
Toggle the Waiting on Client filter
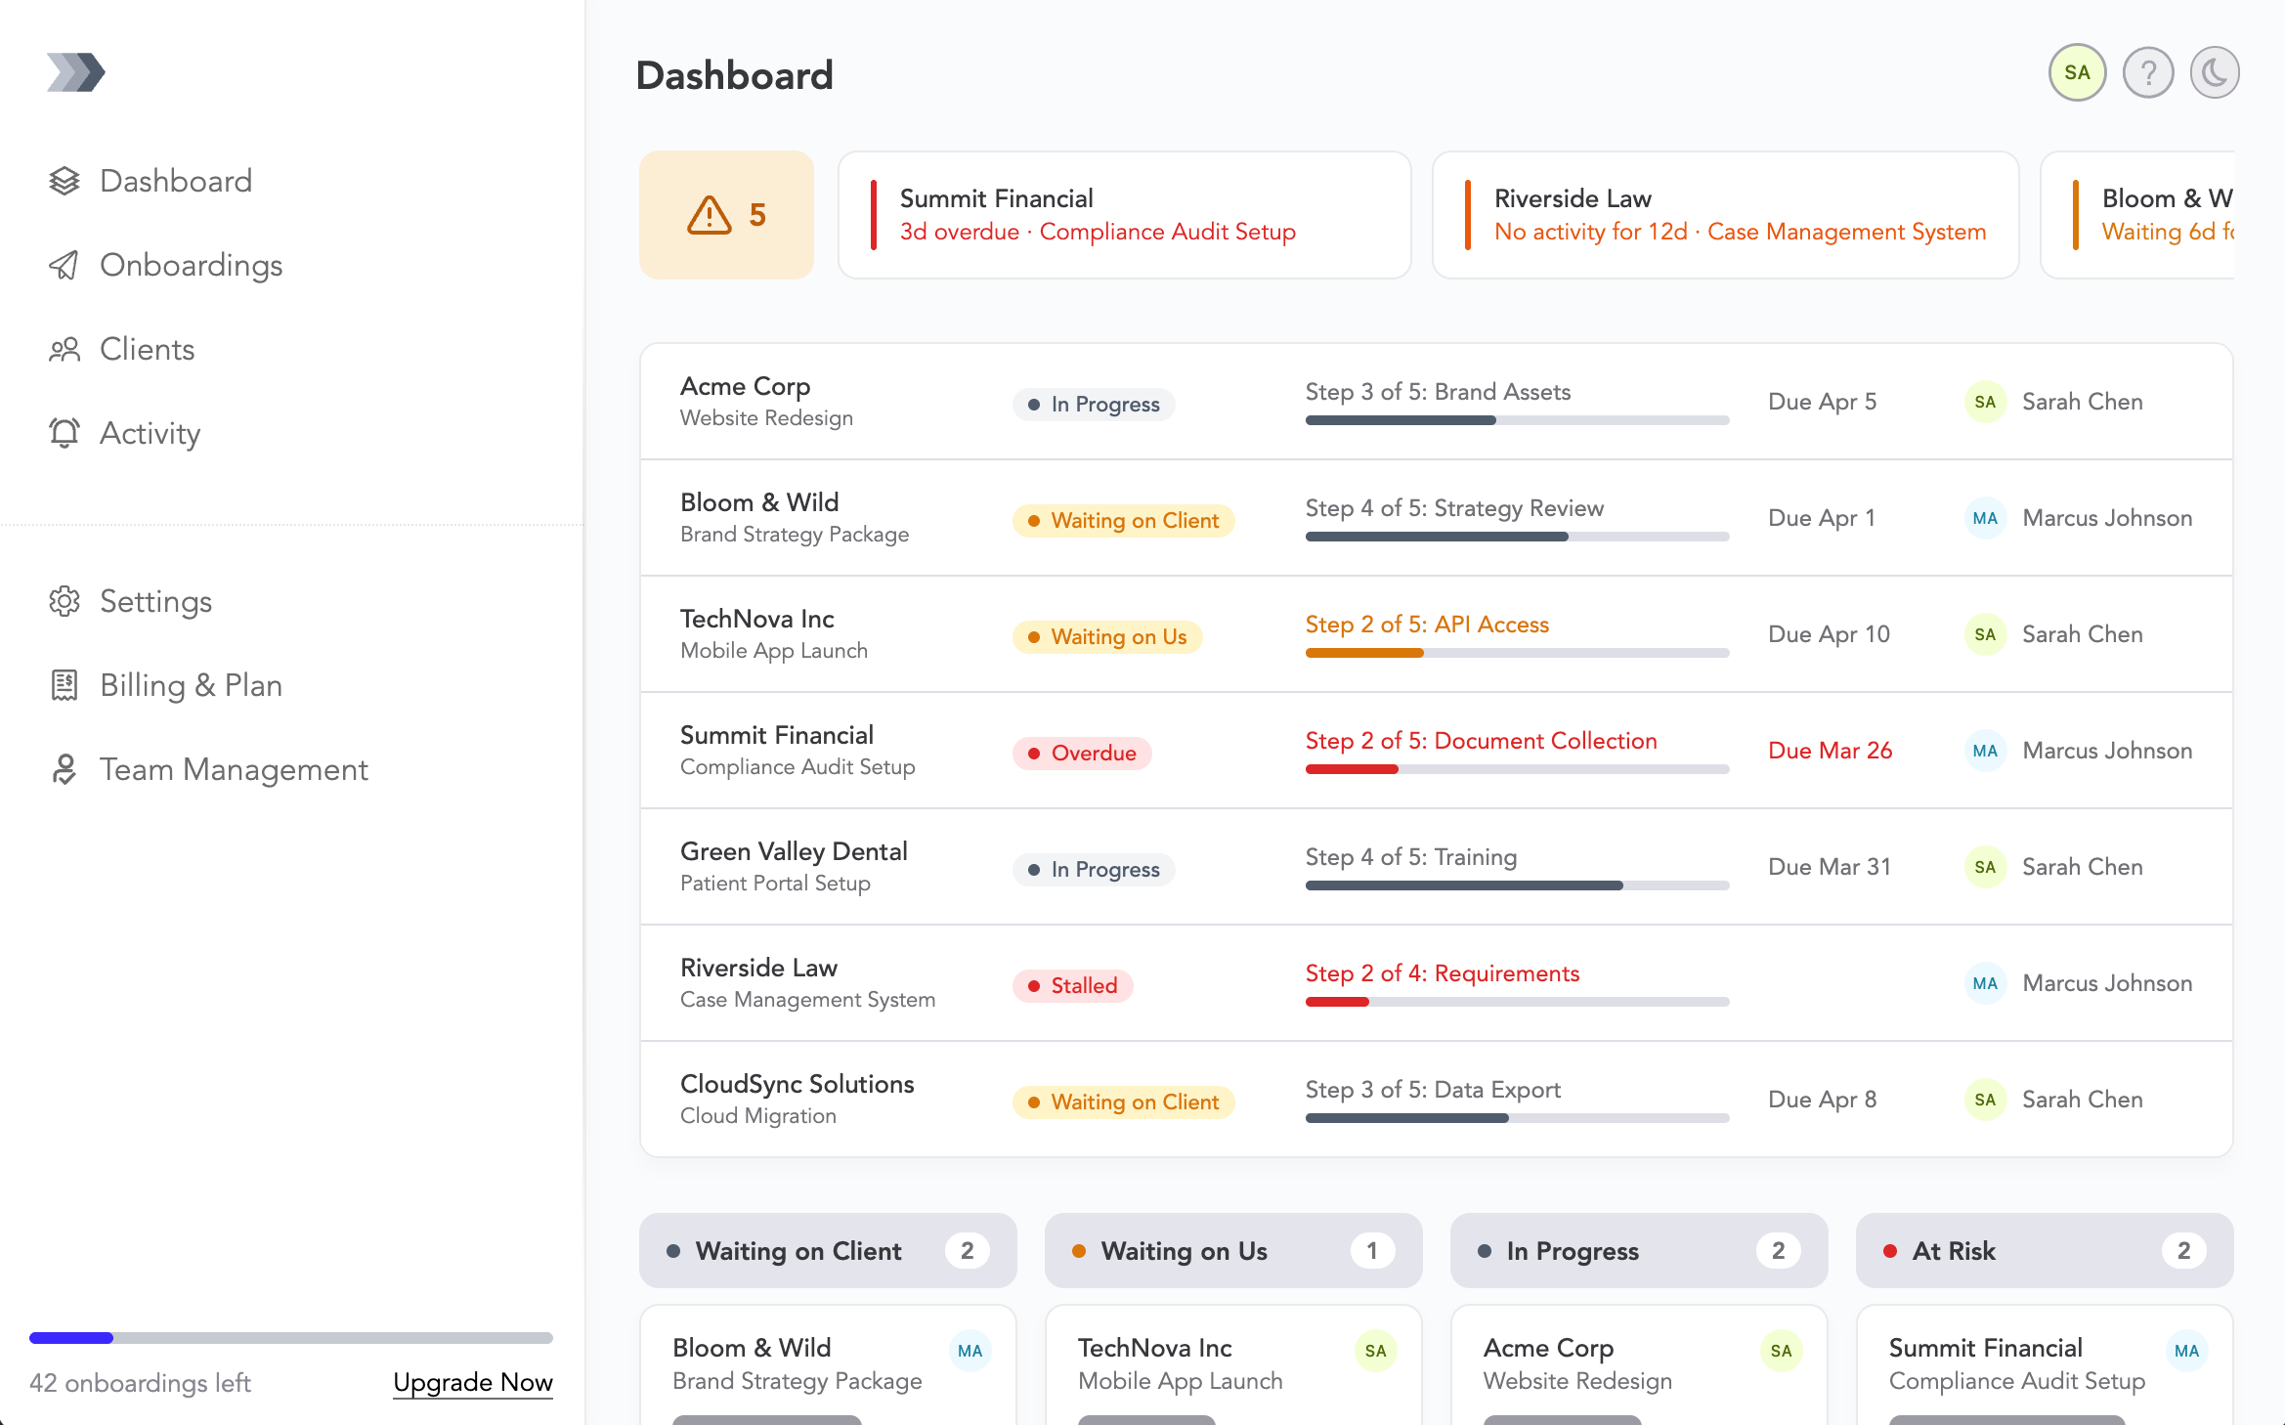coord(827,1251)
